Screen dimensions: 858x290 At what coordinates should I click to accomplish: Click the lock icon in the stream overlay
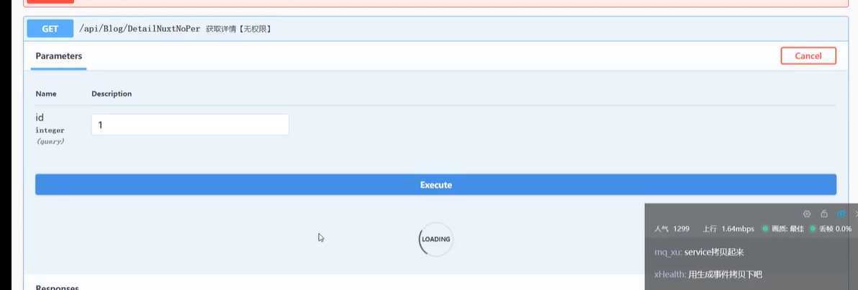coord(824,214)
